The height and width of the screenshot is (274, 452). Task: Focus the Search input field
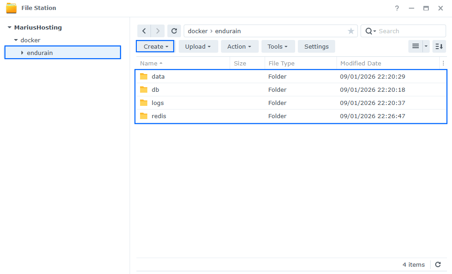pyautogui.click(x=411, y=31)
